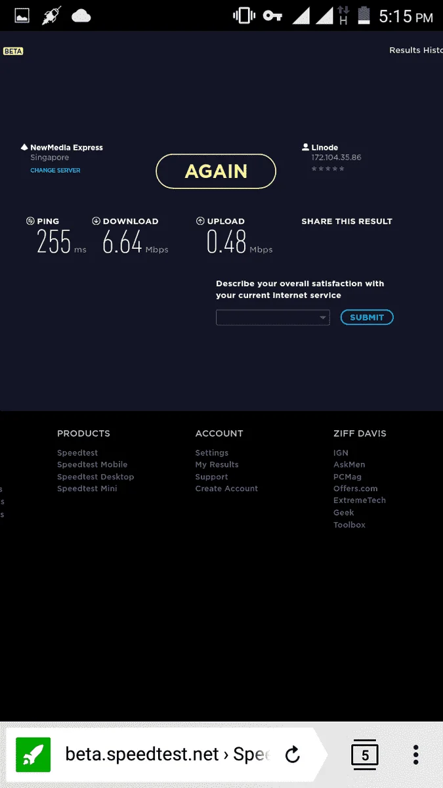Screen dimensions: 443x788
Task: Tap the 5:15 PM clock
Action: coord(406,17)
